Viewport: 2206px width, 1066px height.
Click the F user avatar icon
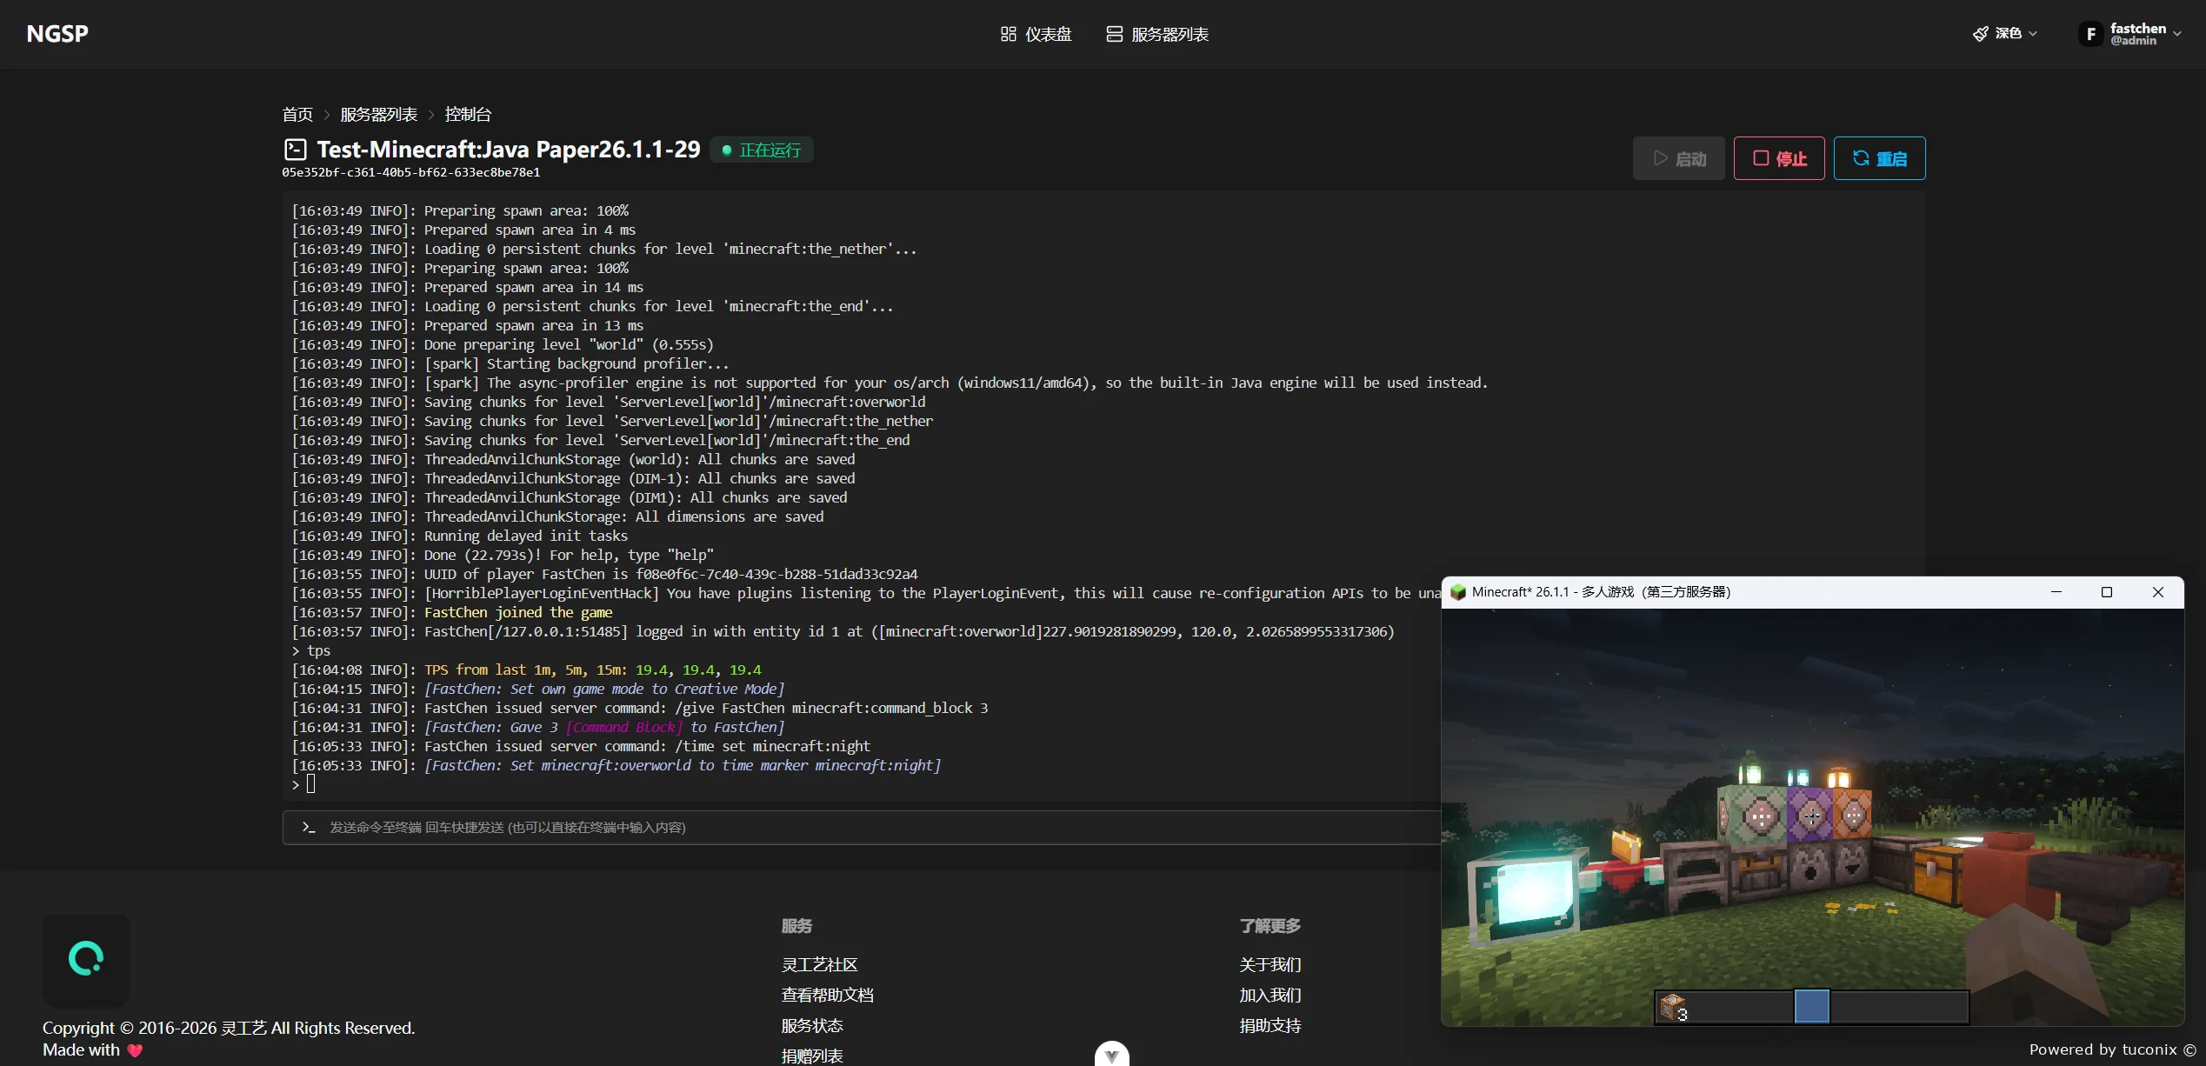2090,34
